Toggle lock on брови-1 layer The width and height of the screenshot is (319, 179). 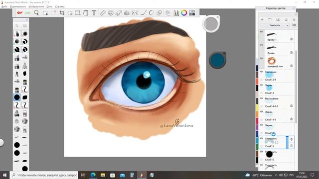pos(291,39)
